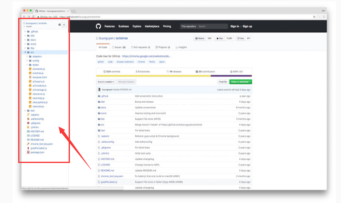
Task: Open 'This repository' search scope selector
Action: (189, 26)
